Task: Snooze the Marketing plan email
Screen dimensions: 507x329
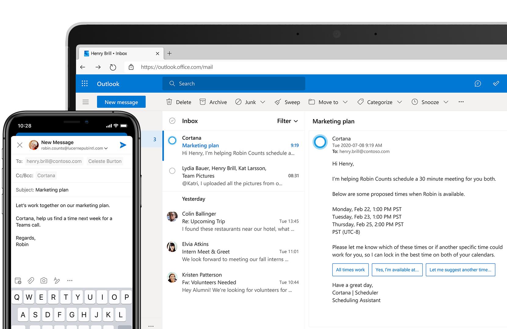Action: pyautogui.click(x=426, y=102)
